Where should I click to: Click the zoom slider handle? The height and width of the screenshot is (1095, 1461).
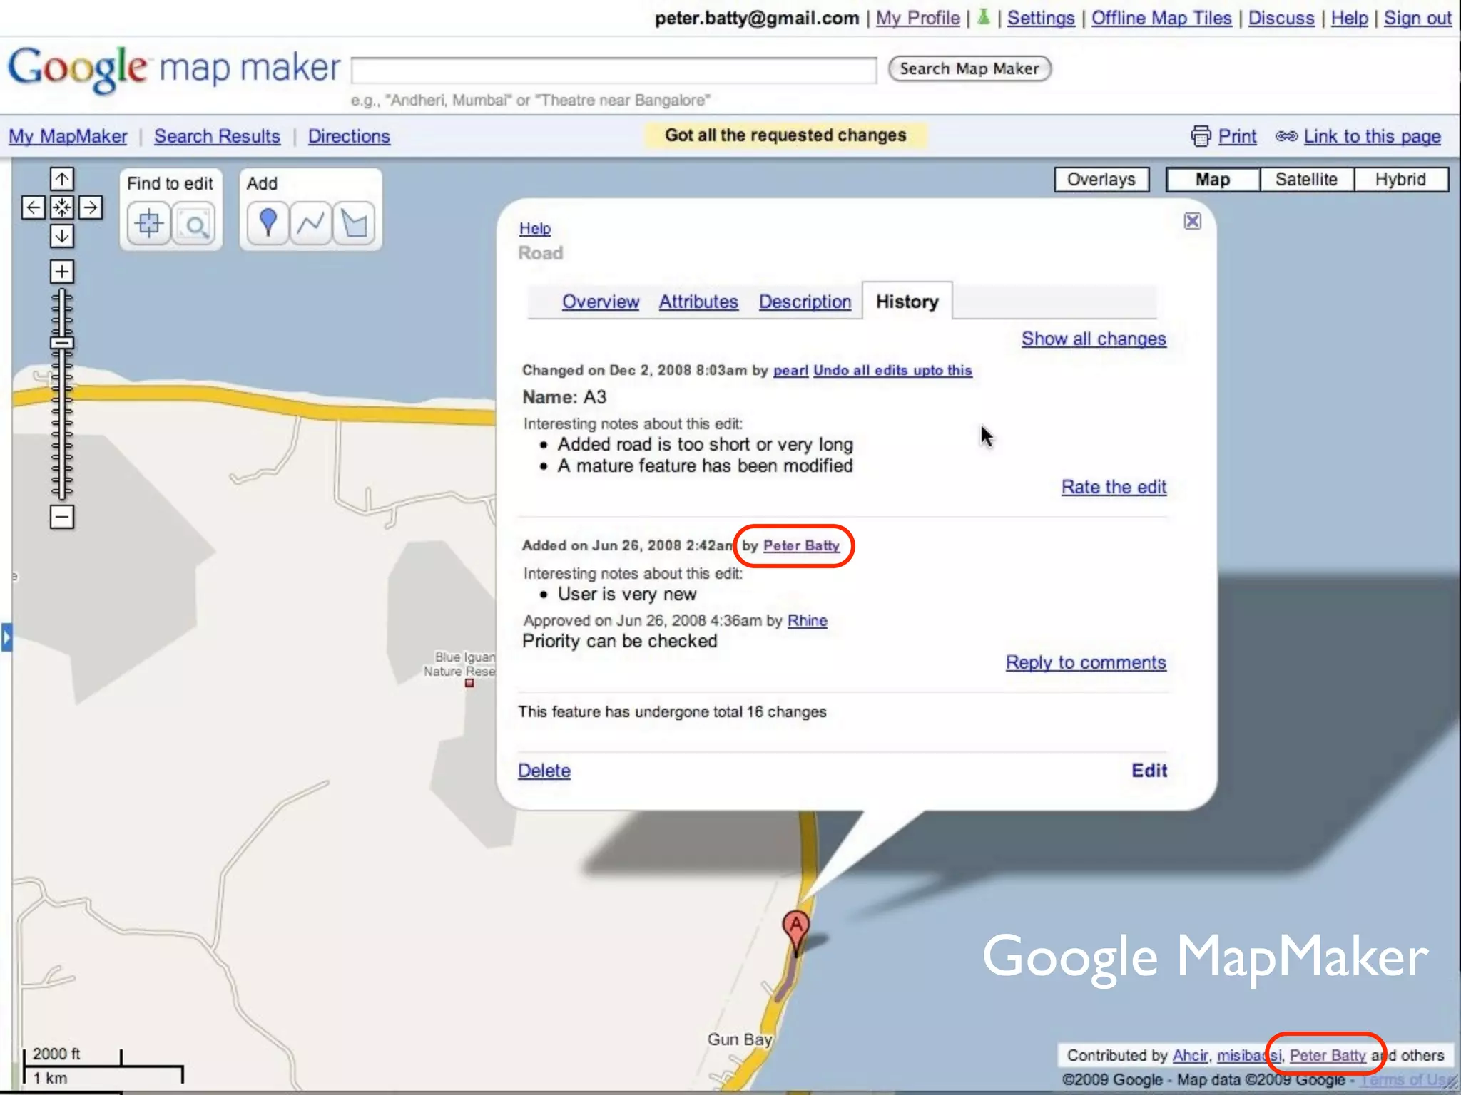[62, 343]
